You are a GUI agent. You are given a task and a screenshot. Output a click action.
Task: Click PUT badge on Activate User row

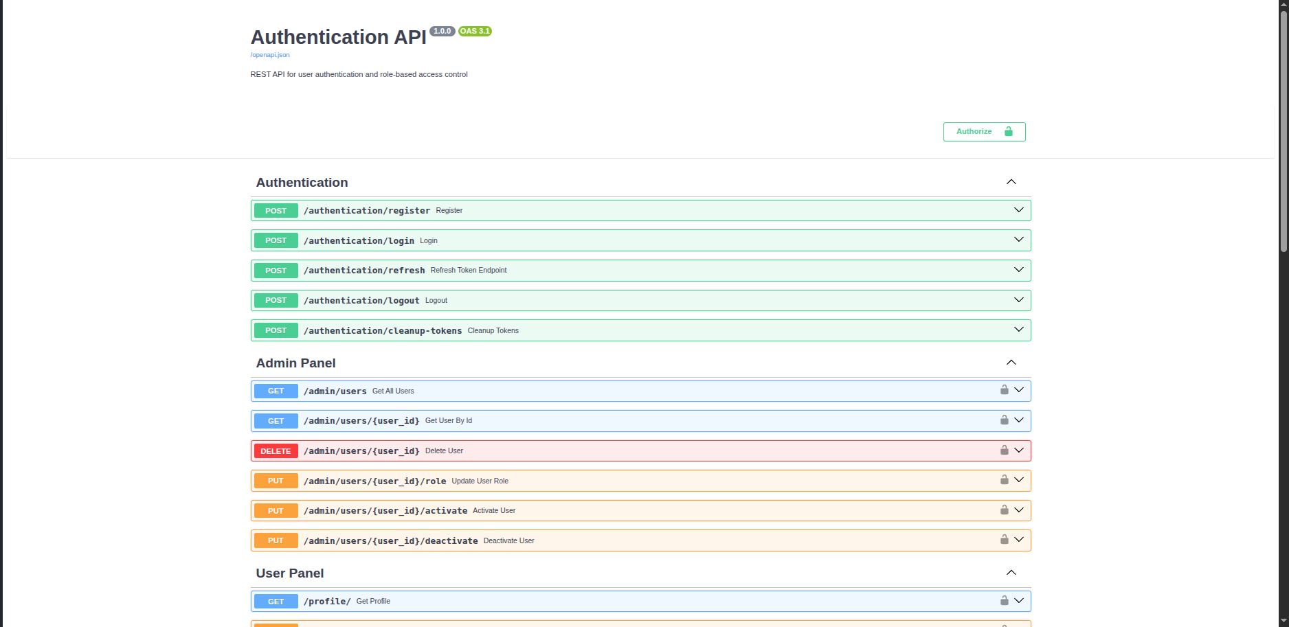[276, 511]
